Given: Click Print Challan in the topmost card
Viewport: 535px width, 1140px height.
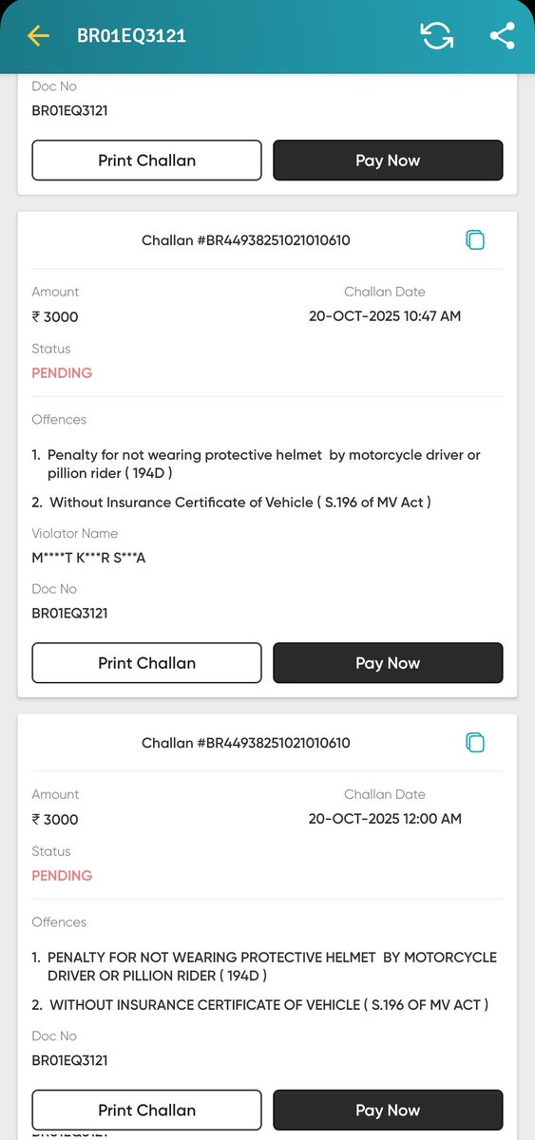Looking at the screenshot, I should click(x=146, y=161).
